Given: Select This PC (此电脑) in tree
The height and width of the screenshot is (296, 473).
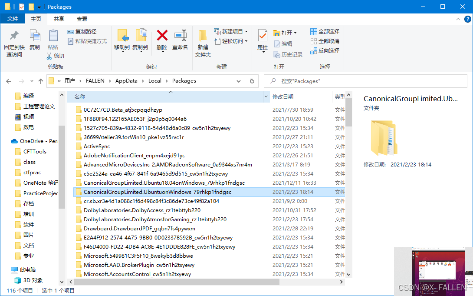Looking at the screenshot, I should pos(23,269).
